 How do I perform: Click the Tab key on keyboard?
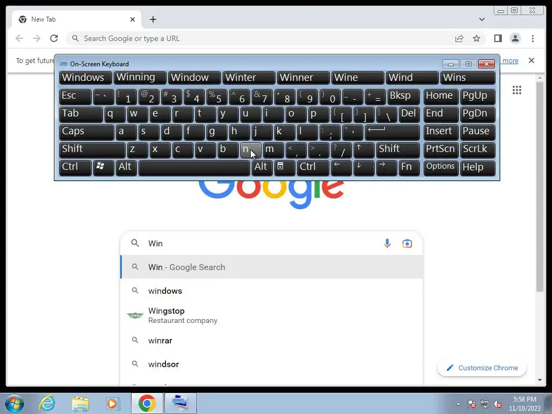(81, 114)
